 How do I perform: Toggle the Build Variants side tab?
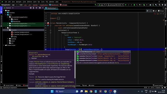pos(1,78)
